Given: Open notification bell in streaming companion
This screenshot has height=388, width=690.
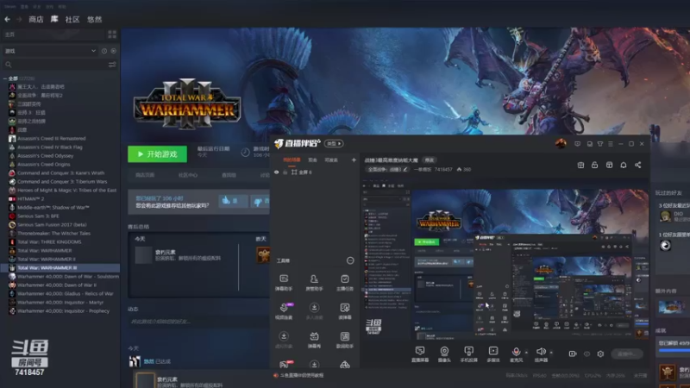Looking at the screenshot, I should (x=624, y=165).
